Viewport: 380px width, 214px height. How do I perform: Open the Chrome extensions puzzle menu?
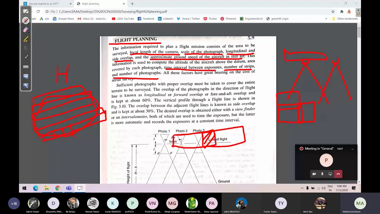pos(342,12)
